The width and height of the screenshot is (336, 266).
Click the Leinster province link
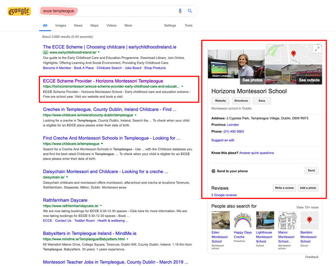[233, 125]
